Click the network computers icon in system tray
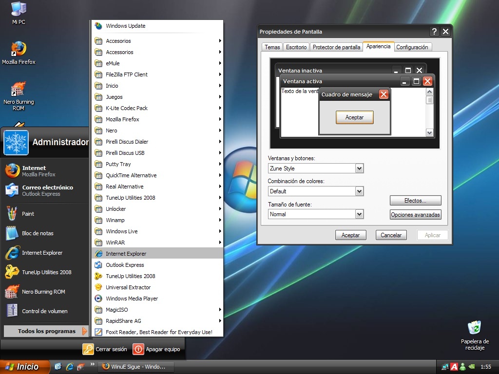The height and width of the screenshot is (374, 499). click(445, 367)
